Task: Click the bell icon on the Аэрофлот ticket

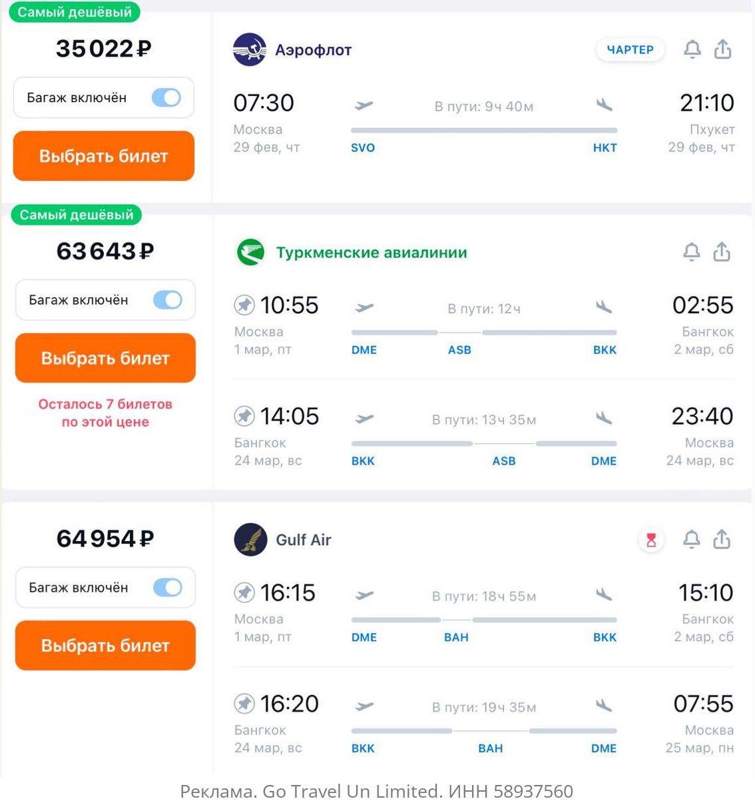Action: tap(692, 49)
